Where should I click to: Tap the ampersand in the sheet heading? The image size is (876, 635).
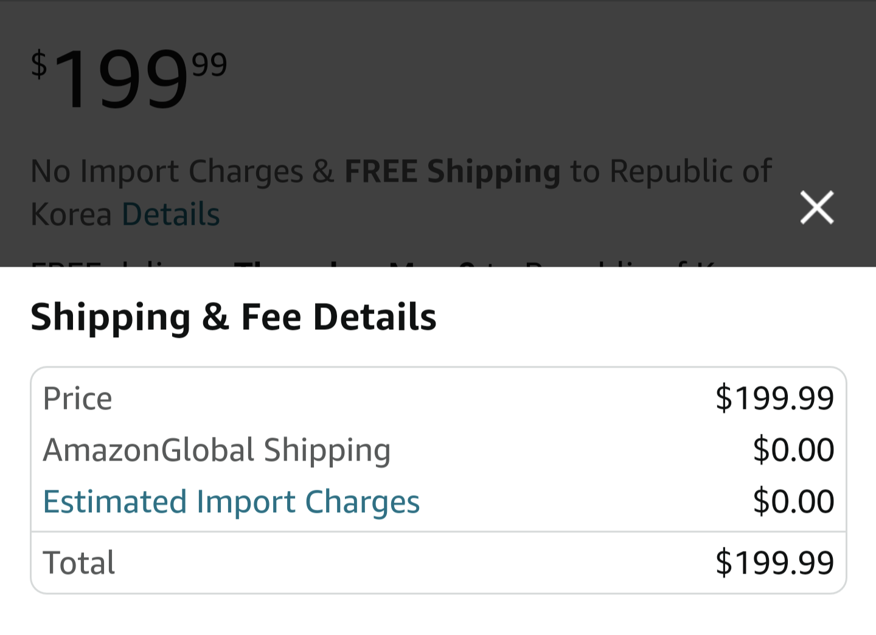[215, 317]
